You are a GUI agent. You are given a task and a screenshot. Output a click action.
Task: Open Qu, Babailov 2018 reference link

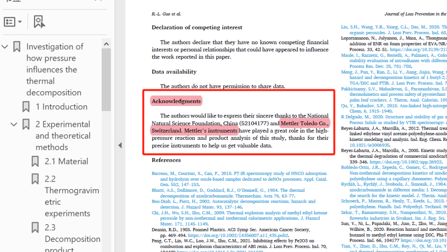394,108
